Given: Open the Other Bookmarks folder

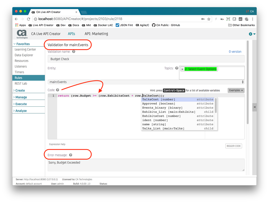Looking at the screenshot, I should point(241,25).
